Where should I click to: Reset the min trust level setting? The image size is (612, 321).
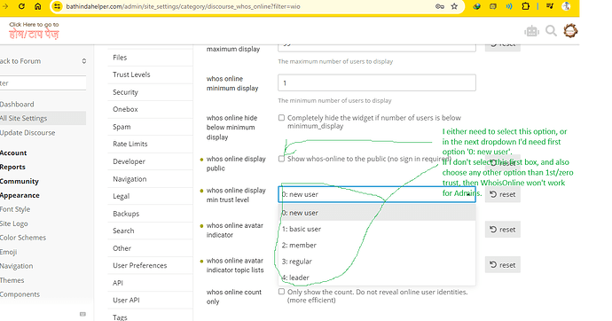click(503, 194)
